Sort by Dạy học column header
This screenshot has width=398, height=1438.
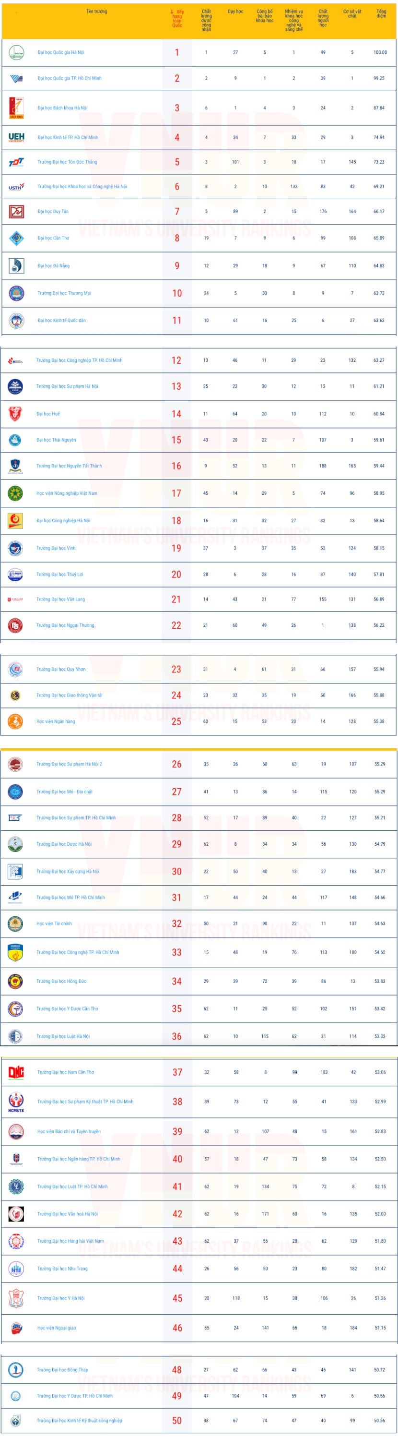[x=235, y=12]
